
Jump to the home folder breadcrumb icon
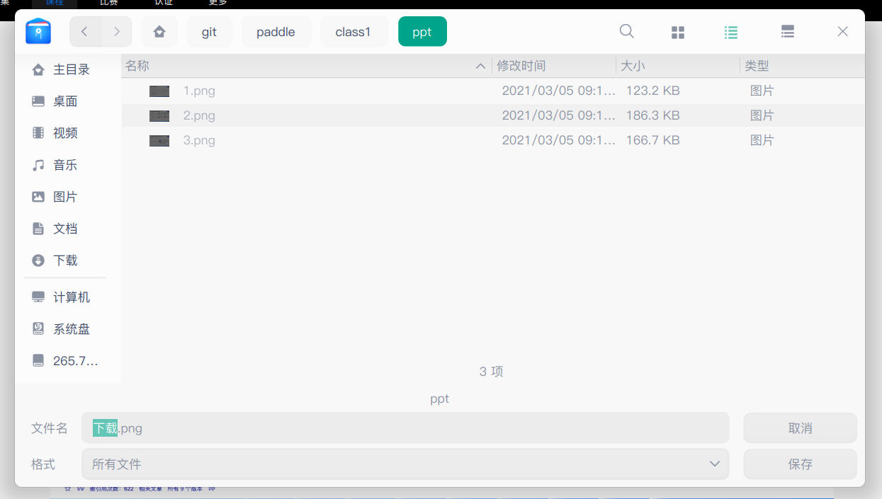click(x=159, y=31)
